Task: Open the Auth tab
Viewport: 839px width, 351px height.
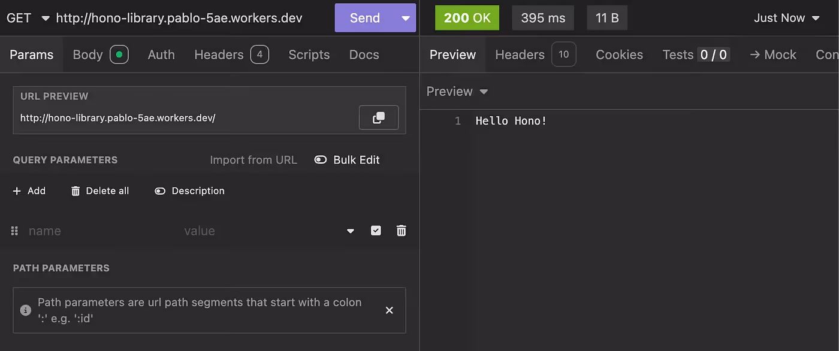Action: click(161, 55)
